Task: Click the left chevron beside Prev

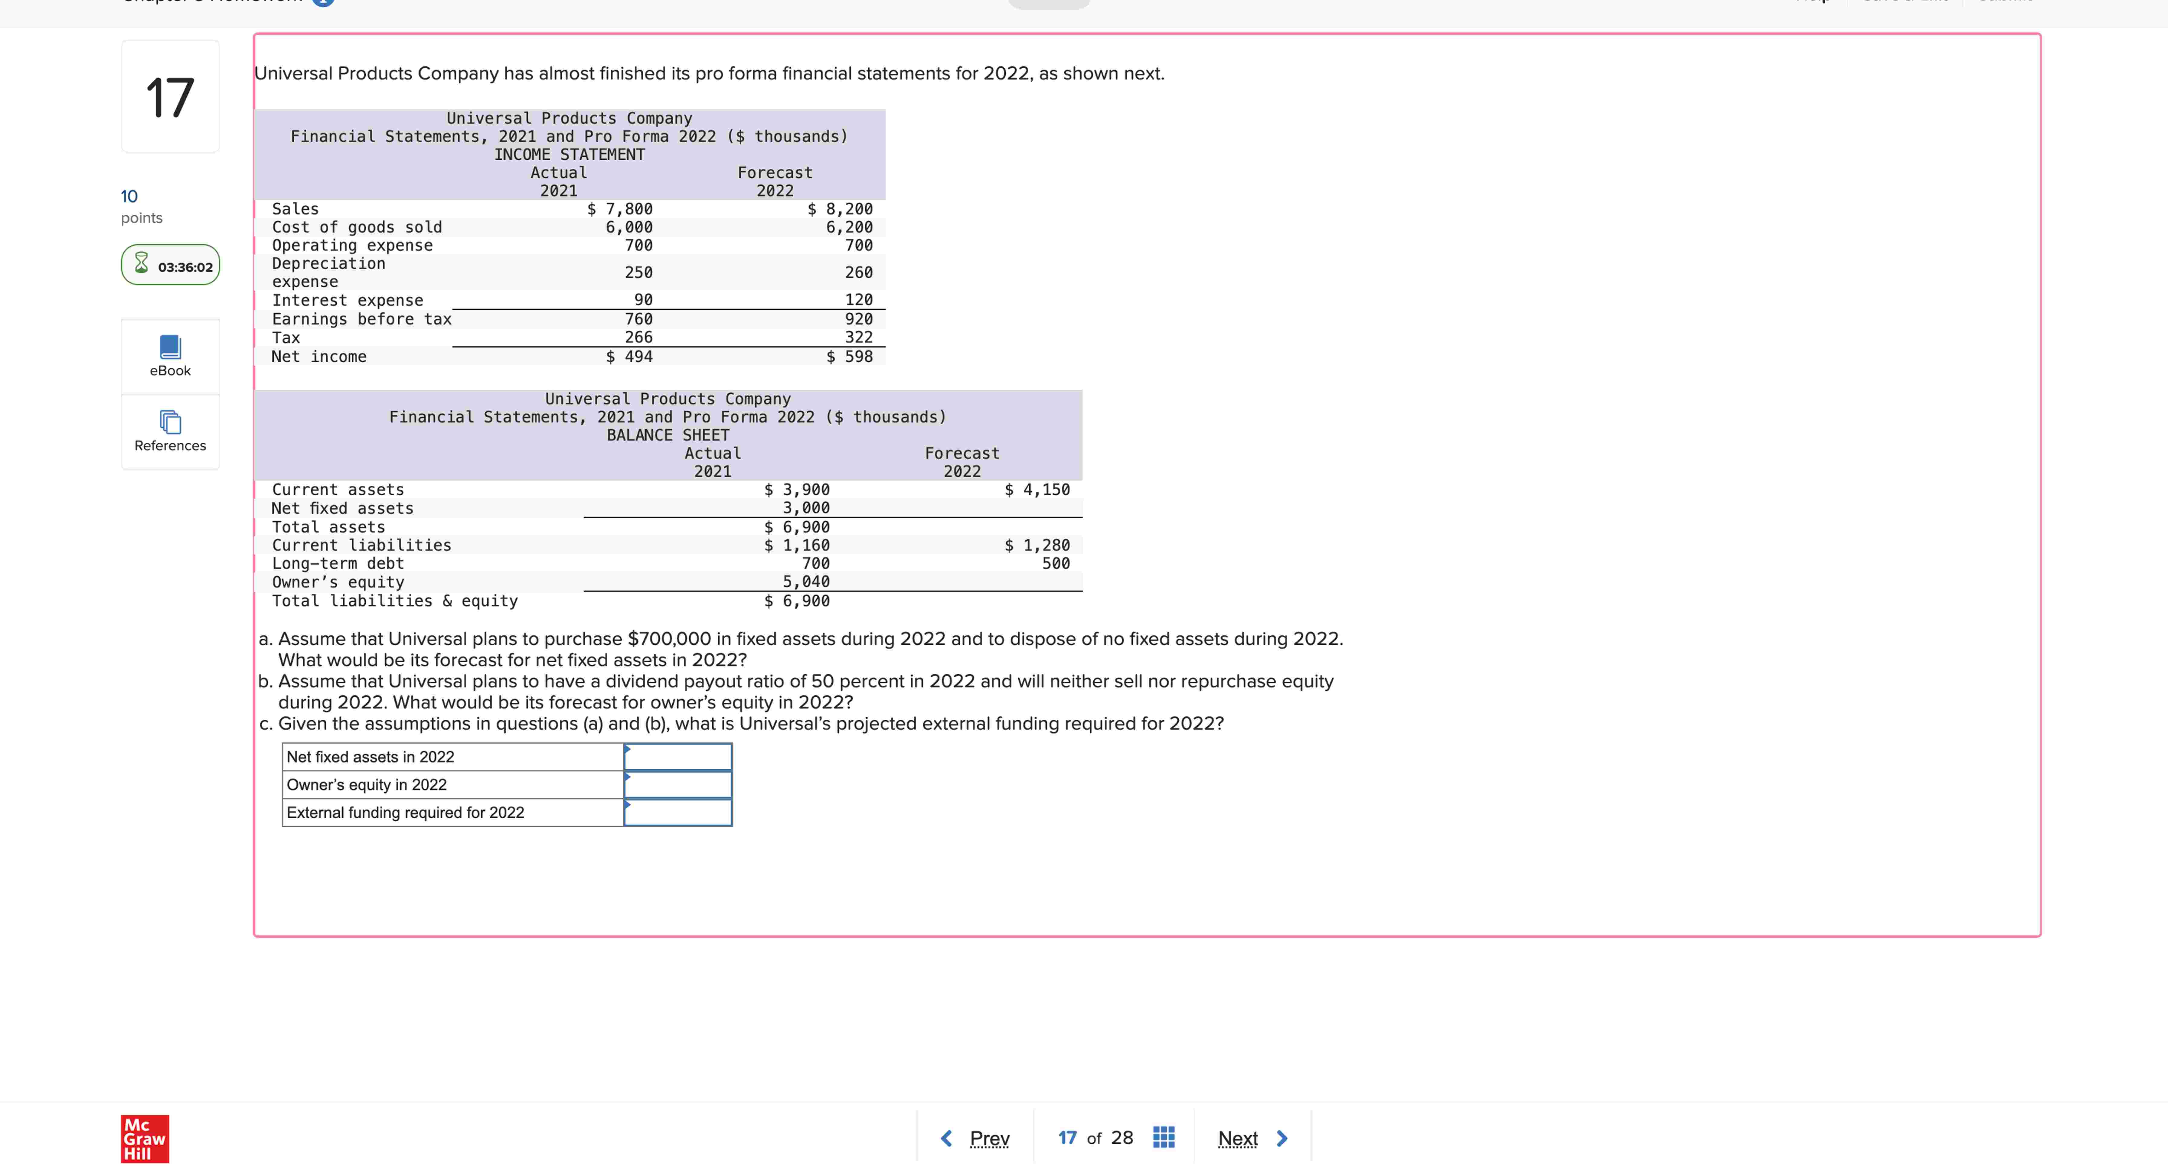Action: pos(946,1139)
